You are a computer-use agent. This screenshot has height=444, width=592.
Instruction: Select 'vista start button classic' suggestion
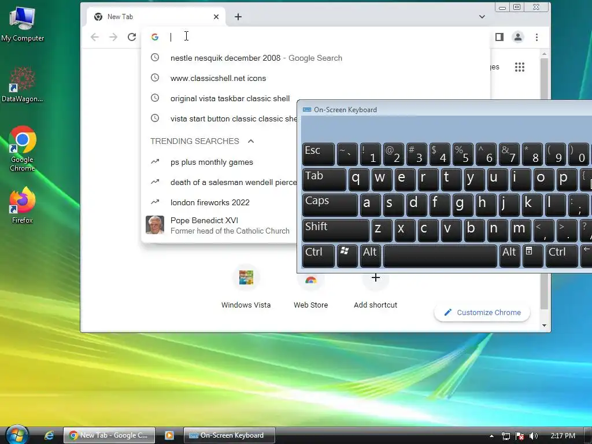coord(219,119)
